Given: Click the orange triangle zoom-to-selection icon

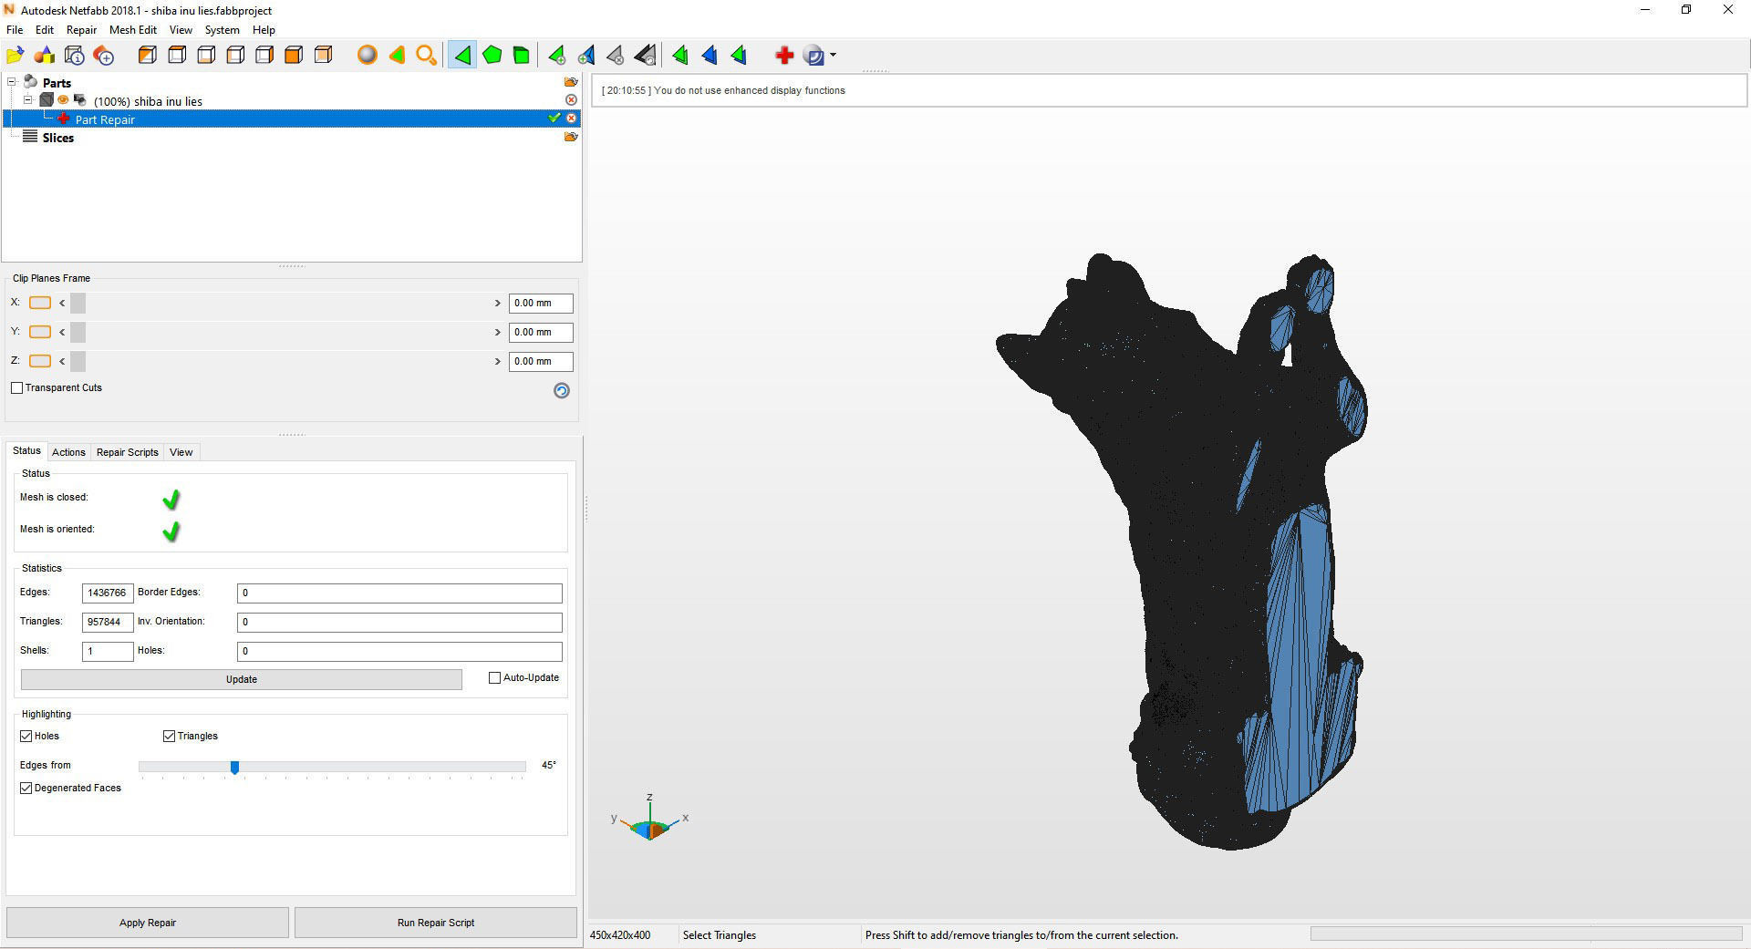Looking at the screenshot, I should pyautogui.click(x=397, y=56).
